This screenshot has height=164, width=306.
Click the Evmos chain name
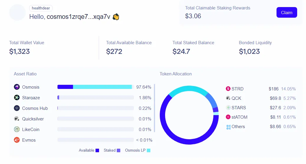[29, 140]
